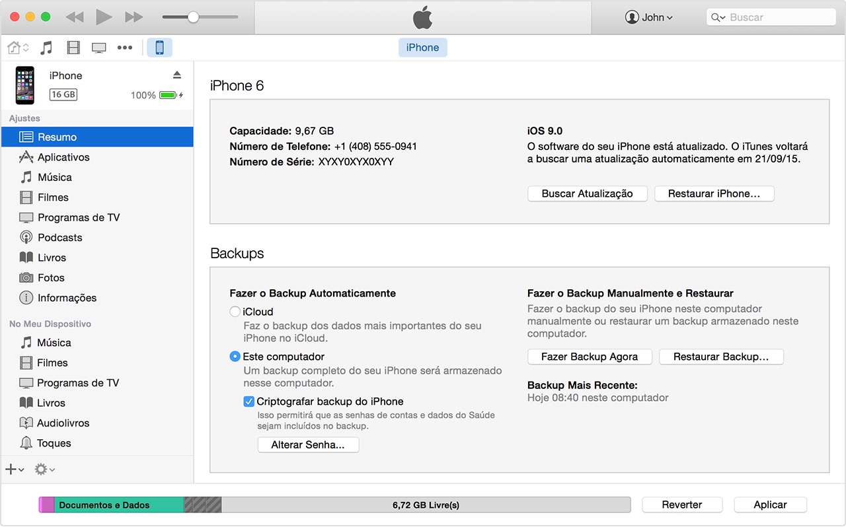
Task: Open Filmes under Ajustes
Action: [x=97, y=197]
